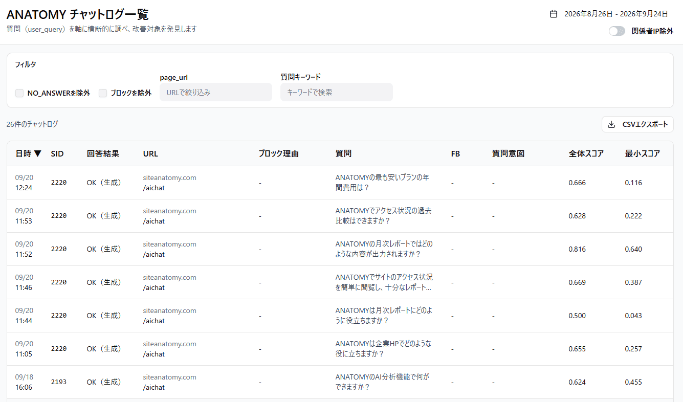Screen dimensions: 683x402
Task: Click the CSVエクスポート button
Action: (x=637, y=124)
